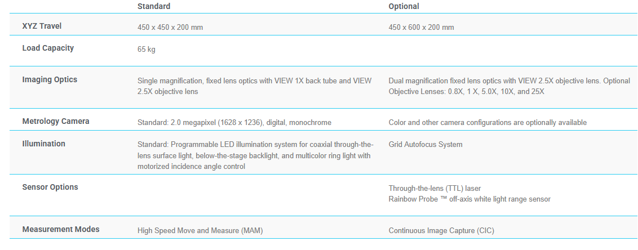Click the 450 x 450 x 200 mm value
The image size is (638, 250).
pos(170,27)
